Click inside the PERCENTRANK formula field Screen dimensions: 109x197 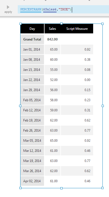click(x=63, y=9)
